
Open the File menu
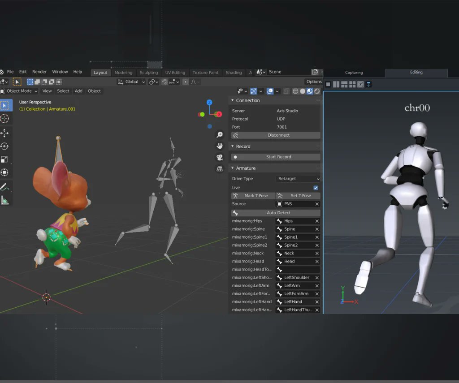click(10, 72)
